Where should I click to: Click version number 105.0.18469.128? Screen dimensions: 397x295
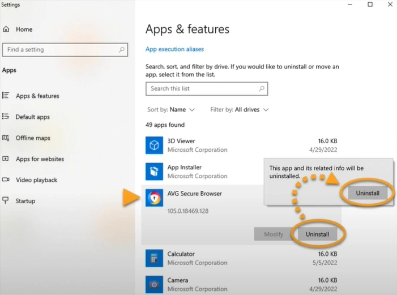(x=188, y=211)
